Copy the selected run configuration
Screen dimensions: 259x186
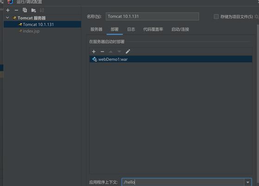25,10
